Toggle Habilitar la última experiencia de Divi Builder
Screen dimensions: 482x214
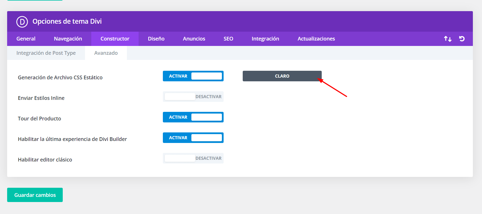(x=193, y=138)
